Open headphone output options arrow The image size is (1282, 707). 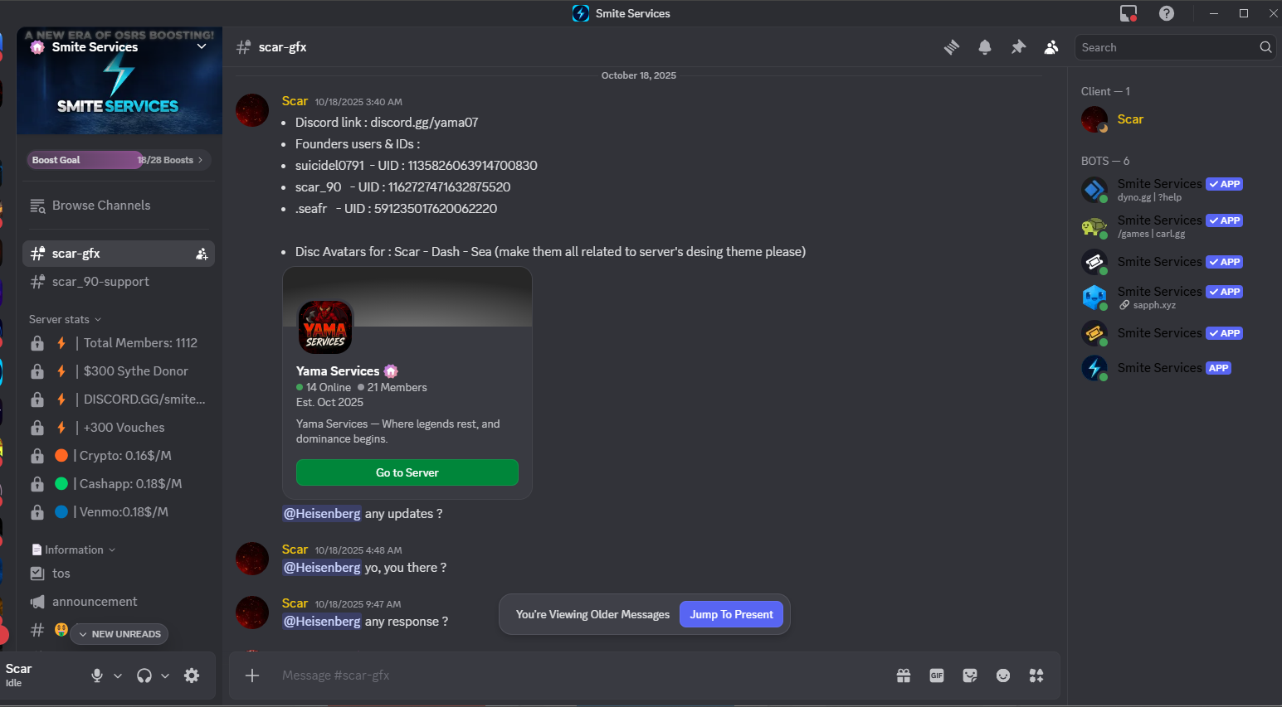tap(165, 676)
